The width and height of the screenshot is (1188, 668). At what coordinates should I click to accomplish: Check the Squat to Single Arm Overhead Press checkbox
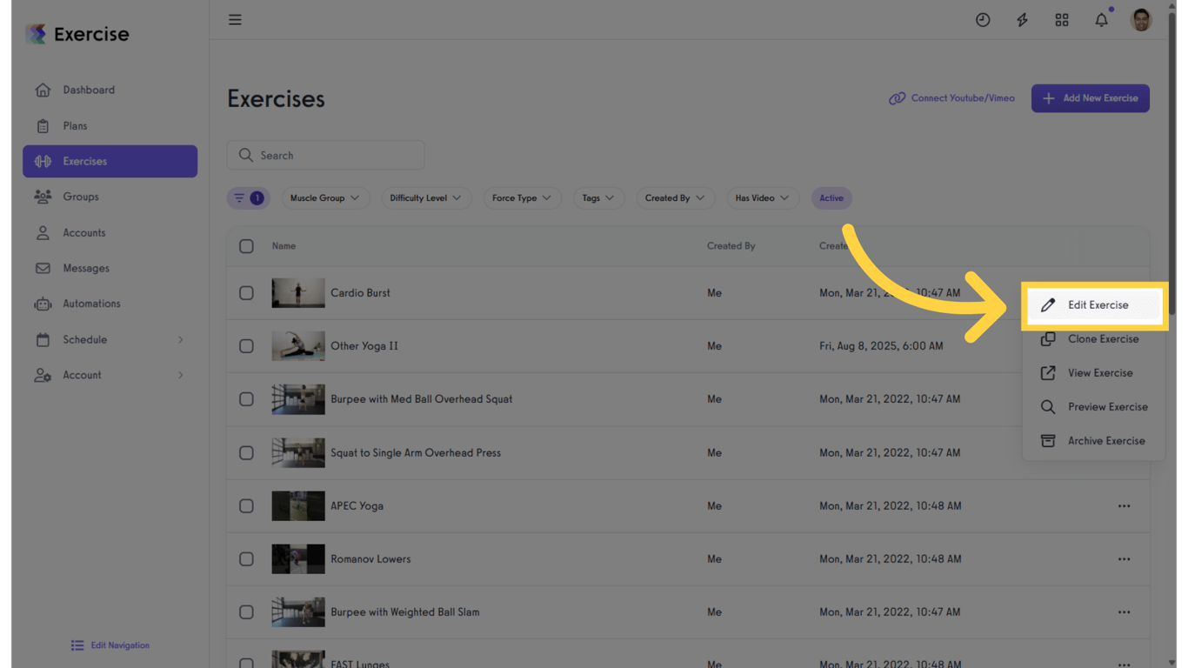(246, 453)
